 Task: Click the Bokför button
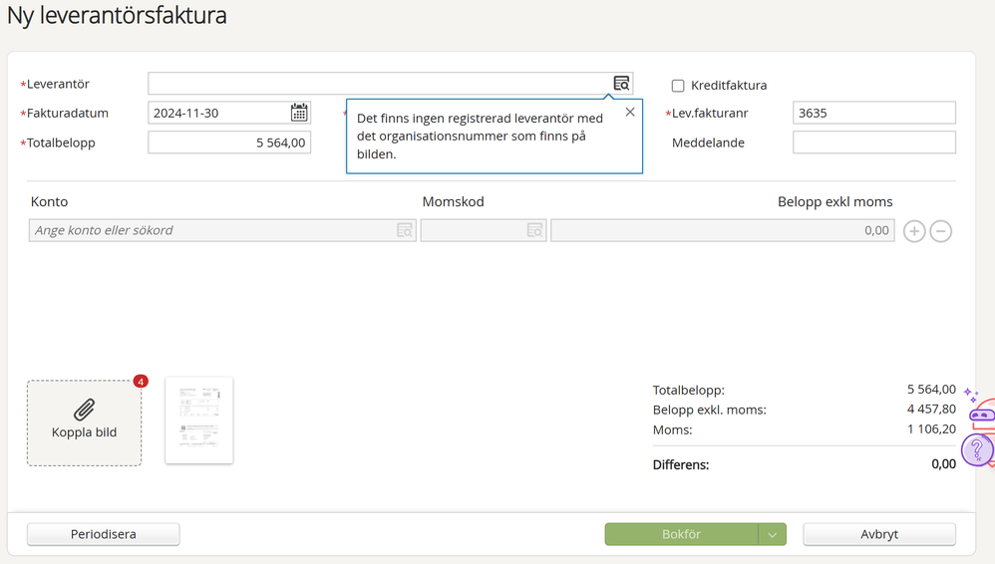click(x=681, y=535)
